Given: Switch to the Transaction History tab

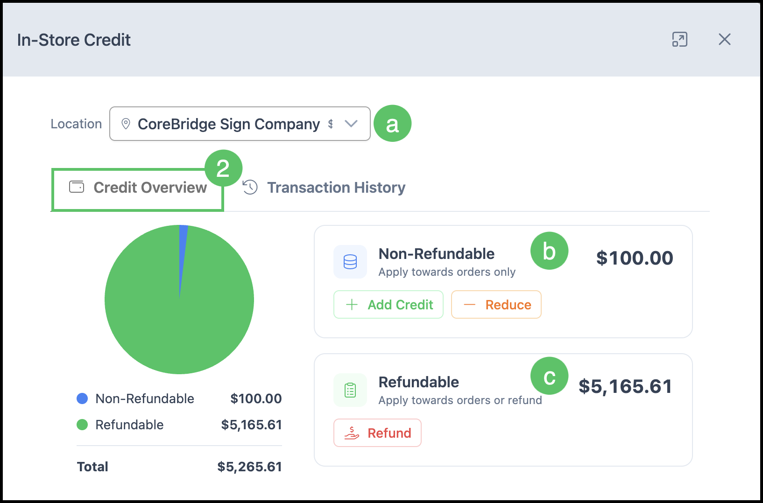Looking at the screenshot, I should point(324,188).
